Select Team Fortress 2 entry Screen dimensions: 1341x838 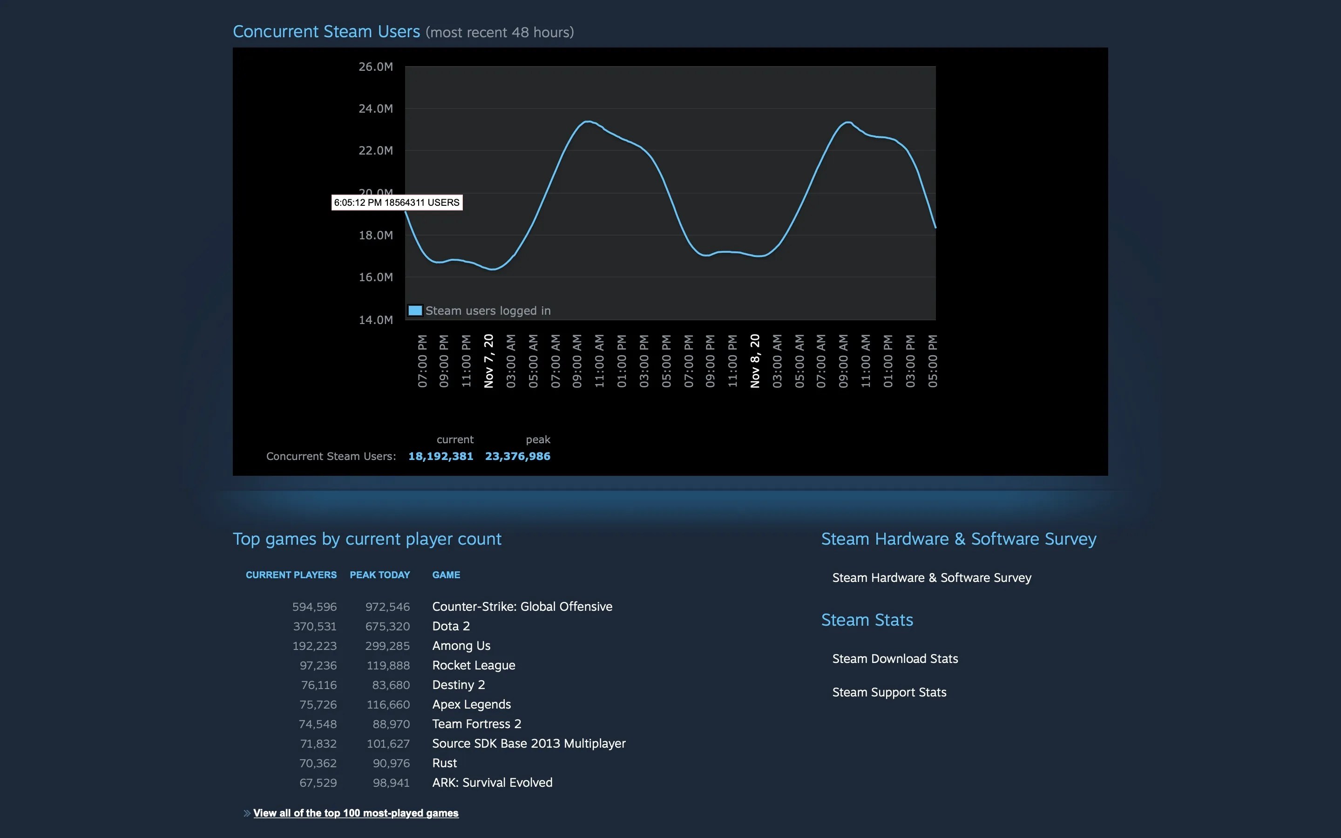pyautogui.click(x=476, y=724)
